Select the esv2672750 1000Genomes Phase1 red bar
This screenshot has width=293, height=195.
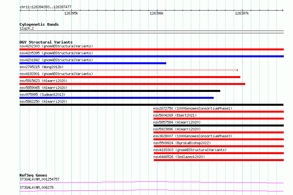tap(219, 112)
